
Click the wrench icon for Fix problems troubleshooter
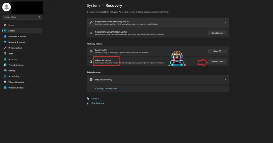[91, 23]
